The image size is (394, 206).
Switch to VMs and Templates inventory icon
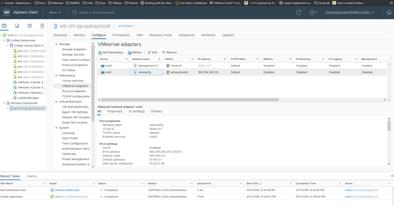[17, 26]
